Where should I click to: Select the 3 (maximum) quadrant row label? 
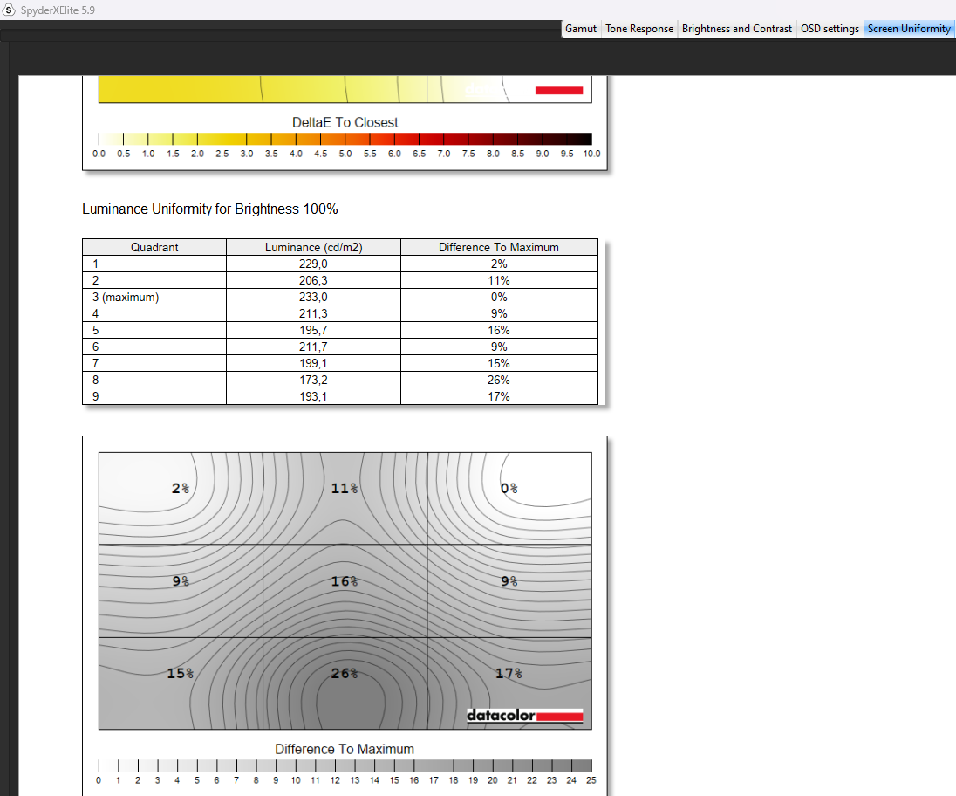click(x=131, y=297)
